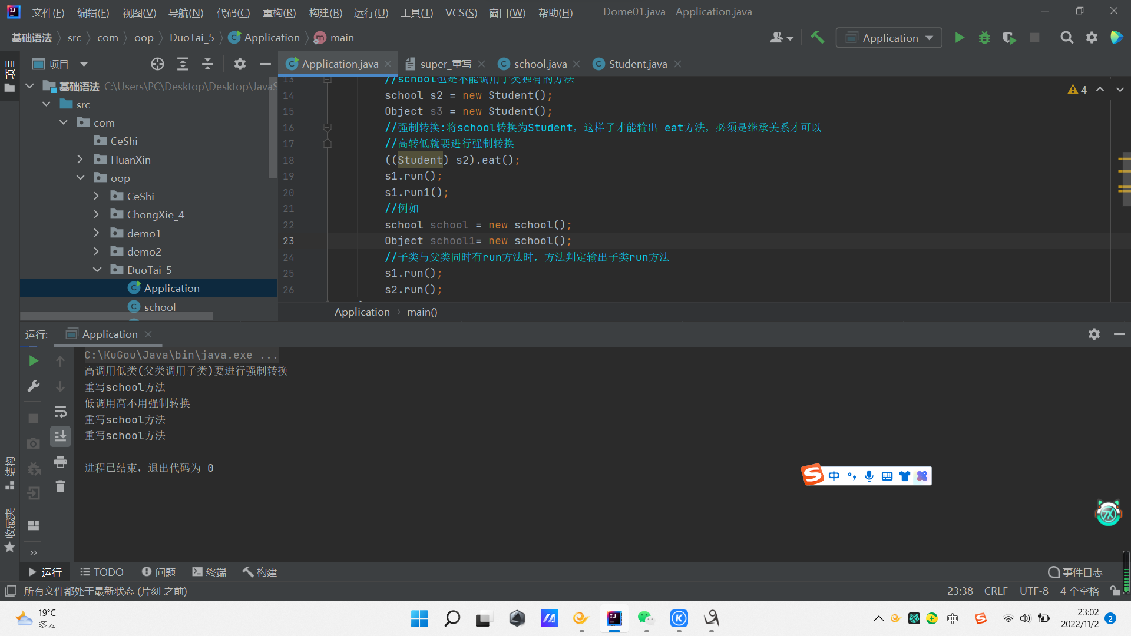Click the project tree horizontal scrollbar
Viewport: 1131px width, 636px height.
(x=116, y=317)
